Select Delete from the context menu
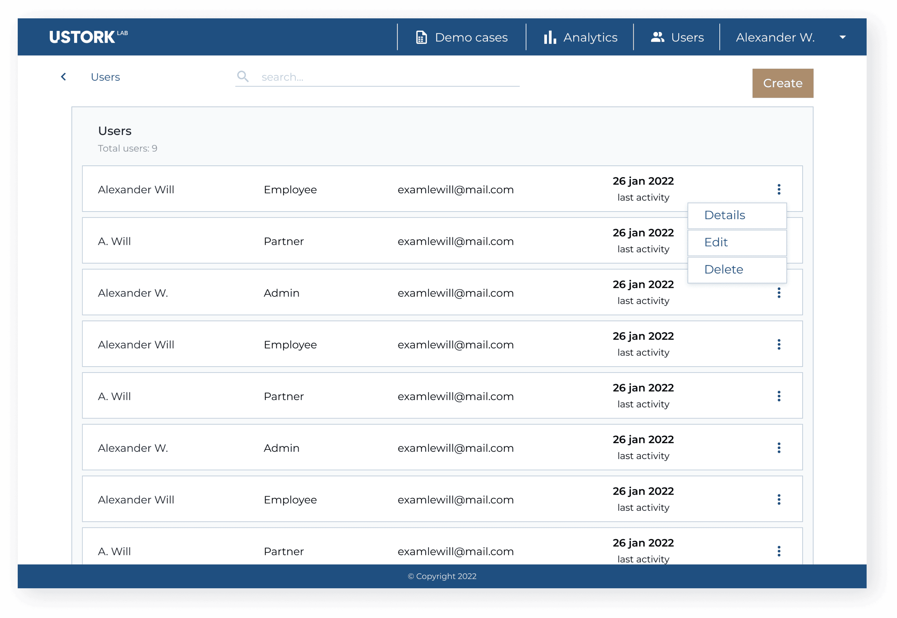This screenshot has height=618, width=897. click(724, 269)
